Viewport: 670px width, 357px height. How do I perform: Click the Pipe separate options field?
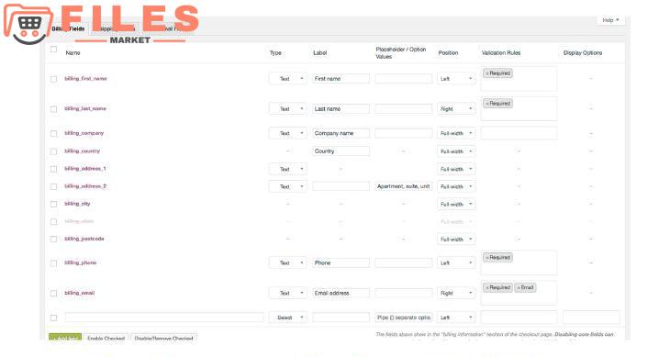(403, 318)
